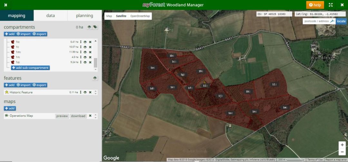The height and width of the screenshot is (162, 348).
Task: Add a new map in maps section
Action: coord(10,108)
